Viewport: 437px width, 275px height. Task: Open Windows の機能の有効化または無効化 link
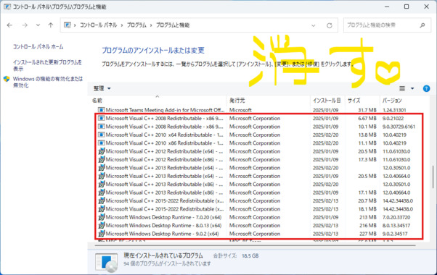[x=48, y=82]
